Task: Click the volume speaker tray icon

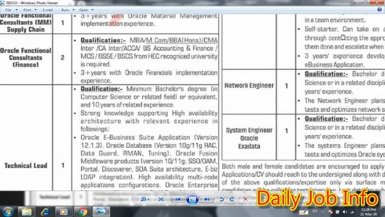Action: click(345, 212)
